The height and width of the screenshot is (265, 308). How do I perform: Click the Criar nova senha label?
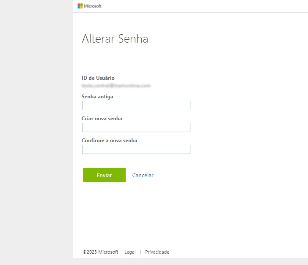point(102,119)
